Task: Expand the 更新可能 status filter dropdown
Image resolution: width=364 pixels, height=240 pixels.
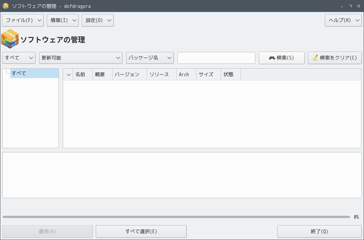Action: 81,58
